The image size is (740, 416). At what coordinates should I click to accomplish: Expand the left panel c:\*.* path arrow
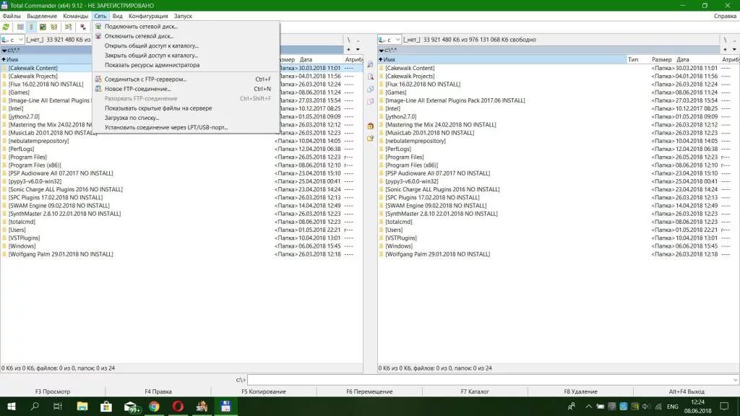click(x=4, y=50)
